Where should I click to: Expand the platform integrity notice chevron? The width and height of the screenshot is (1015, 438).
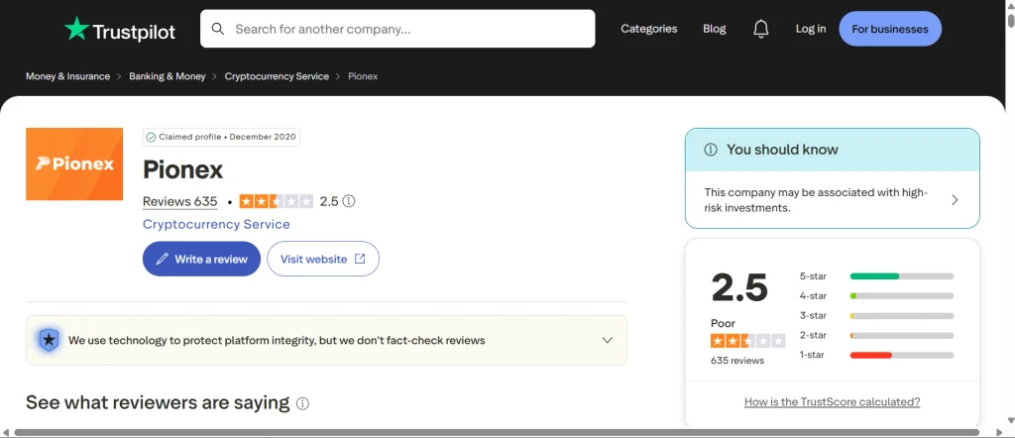(x=608, y=340)
